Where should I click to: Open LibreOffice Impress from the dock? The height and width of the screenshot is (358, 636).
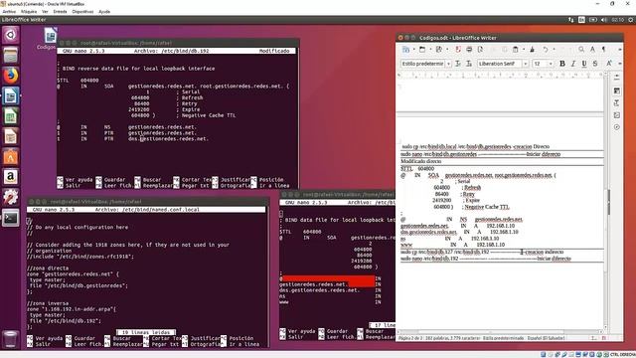point(11,136)
